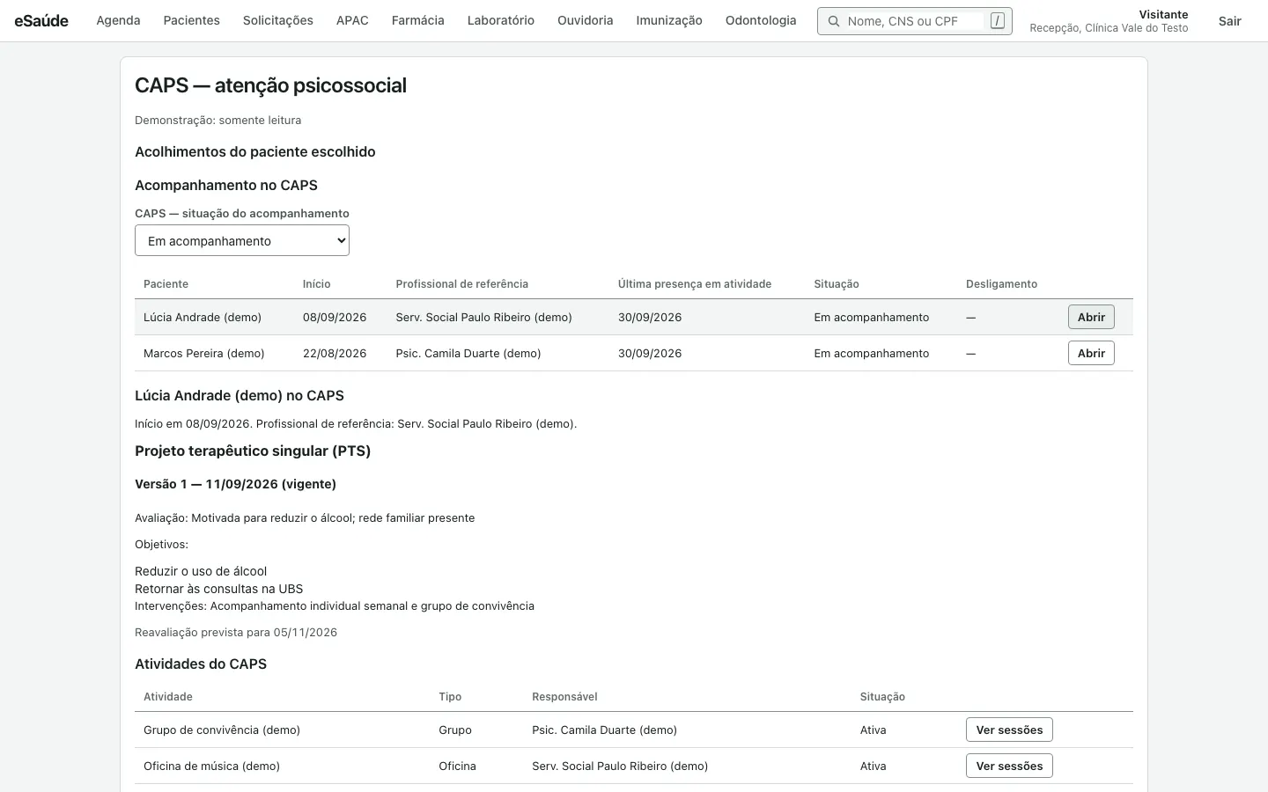Click the Projeto terapêutico singular (PTS) heading
The height and width of the screenshot is (792, 1268).
coord(253,451)
